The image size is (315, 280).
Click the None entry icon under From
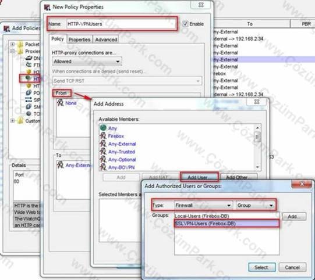pyautogui.click(x=61, y=103)
